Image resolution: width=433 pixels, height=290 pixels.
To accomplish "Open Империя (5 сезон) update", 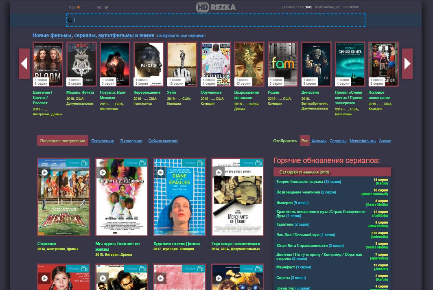I will click(x=293, y=203).
